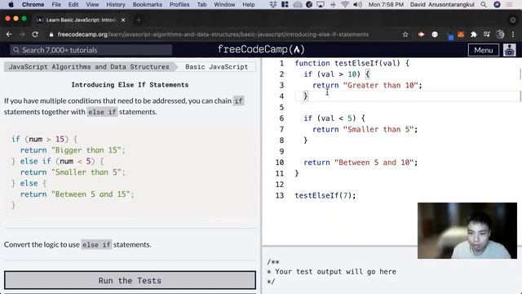Open the Help menu
522x294 pixels.
(x=248, y=4)
